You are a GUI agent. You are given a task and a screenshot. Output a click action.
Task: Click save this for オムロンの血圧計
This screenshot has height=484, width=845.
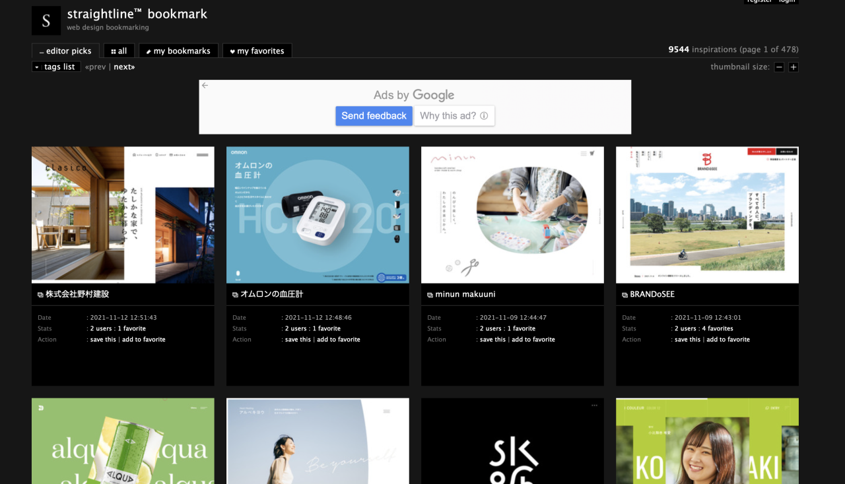pos(298,340)
